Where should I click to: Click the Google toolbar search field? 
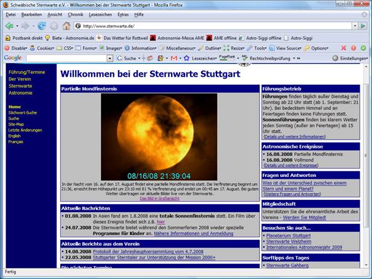point(66,58)
